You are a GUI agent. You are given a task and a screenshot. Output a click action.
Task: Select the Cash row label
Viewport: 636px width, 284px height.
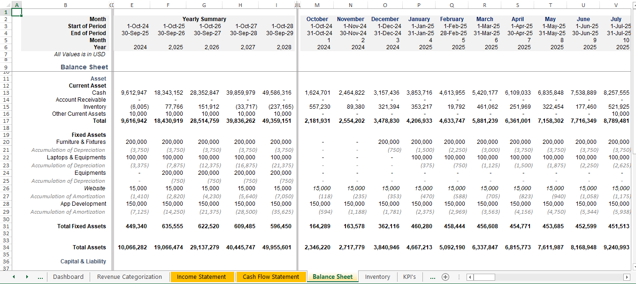99,93
